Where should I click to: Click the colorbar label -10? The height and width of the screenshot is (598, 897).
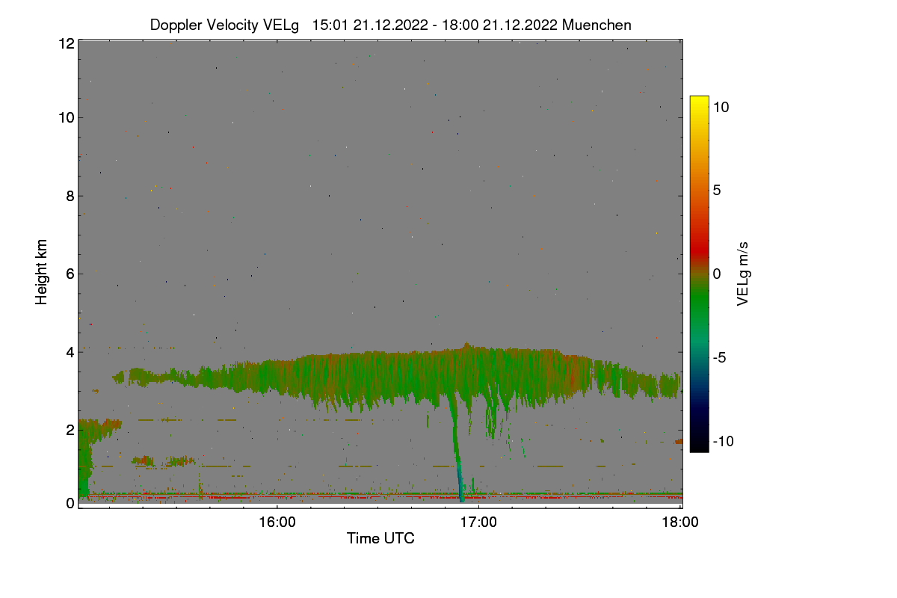pyautogui.click(x=721, y=441)
